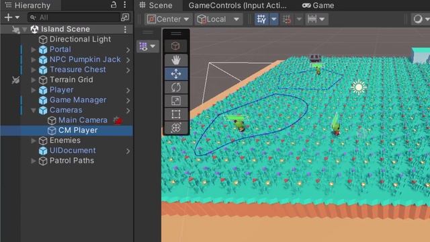The width and height of the screenshot is (430, 242).
Task: Select the Scale tool
Action: (176, 101)
